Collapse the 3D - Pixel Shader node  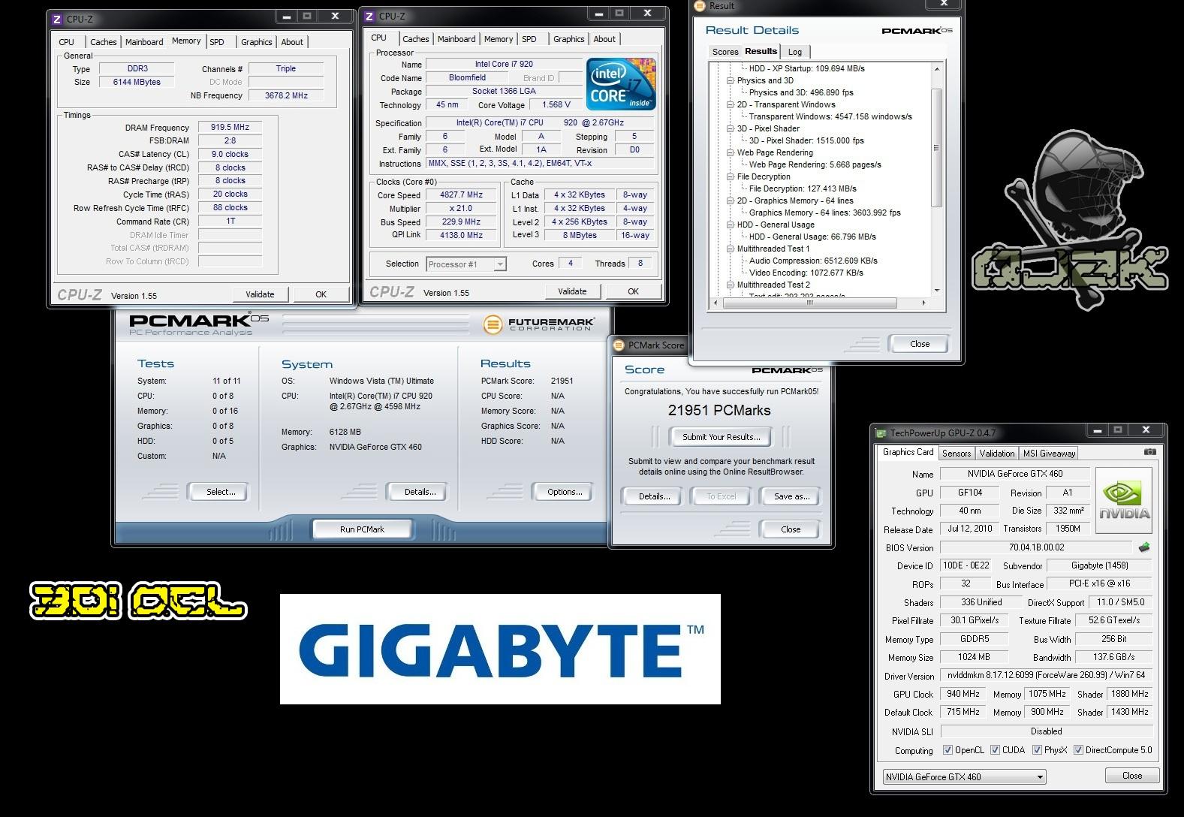730,128
